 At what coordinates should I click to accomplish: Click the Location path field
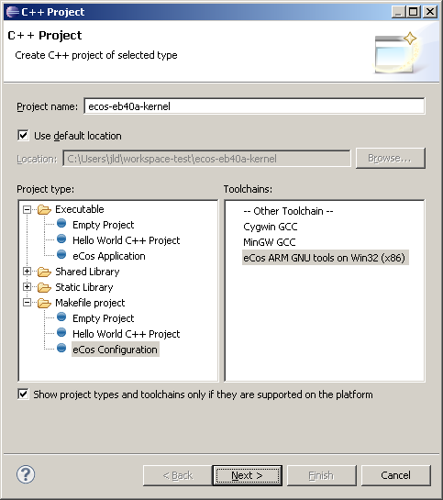(206, 159)
